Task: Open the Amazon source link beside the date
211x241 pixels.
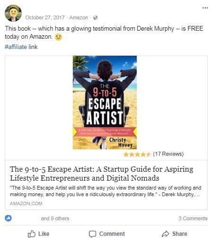Action: 79,17
